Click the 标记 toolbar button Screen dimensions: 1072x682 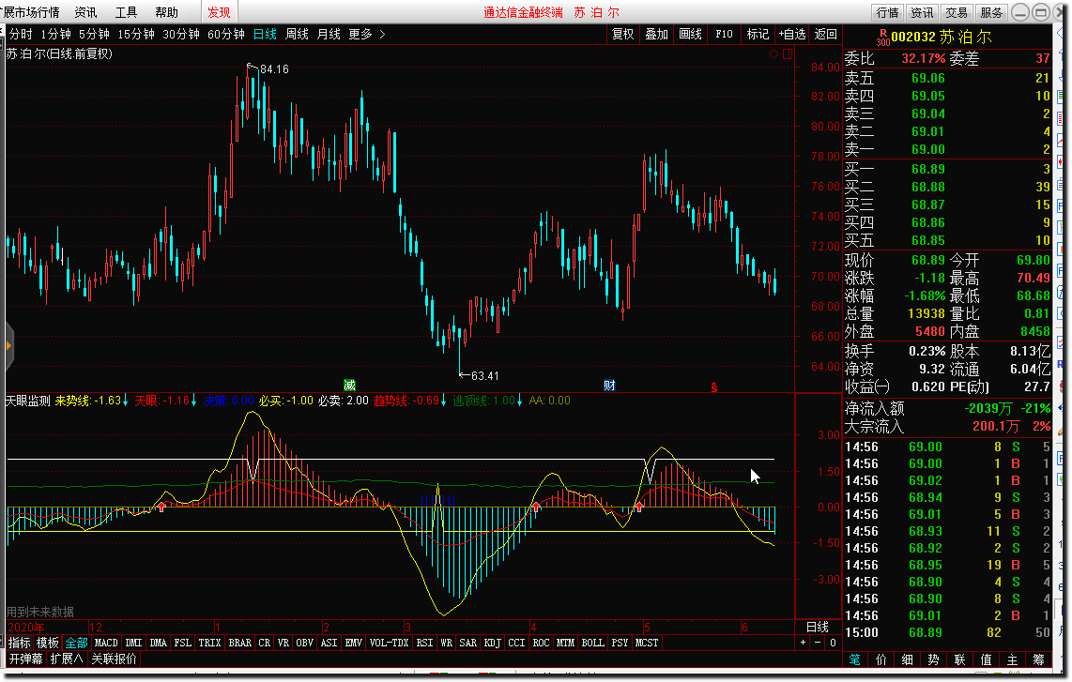tap(758, 34)
